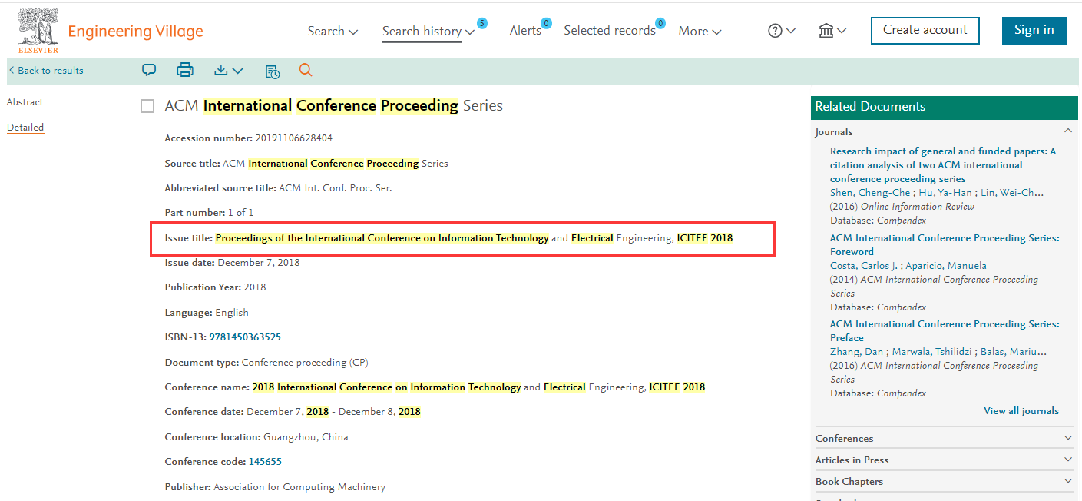Open ISBN-13 9781450363525 link
This screenshot has height=501, width=1082.
coord(245,337)
